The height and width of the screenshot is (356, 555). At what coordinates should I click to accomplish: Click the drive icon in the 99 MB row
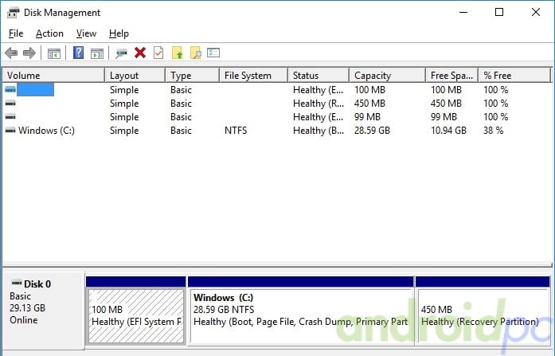coord(10,116)
